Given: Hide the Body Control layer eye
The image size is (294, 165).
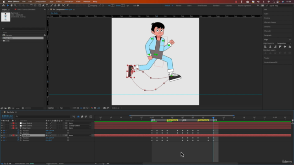Looking at the screenshot, I should tap(2, 123).
